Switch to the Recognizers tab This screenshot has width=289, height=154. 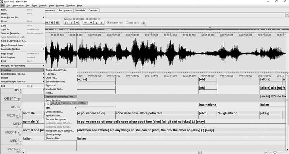[x=65, y=10]
